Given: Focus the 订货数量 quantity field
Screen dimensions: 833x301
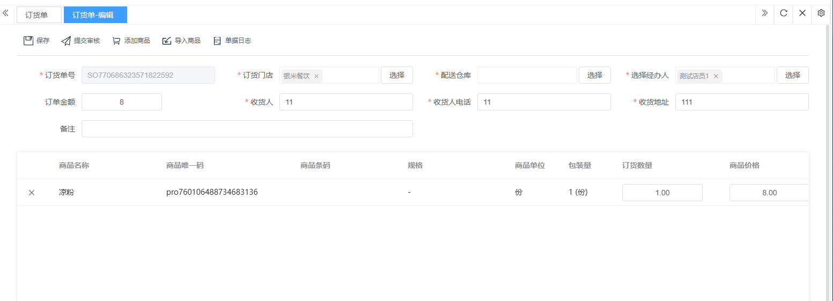Looking at the screenshot, I should point(662,193).
